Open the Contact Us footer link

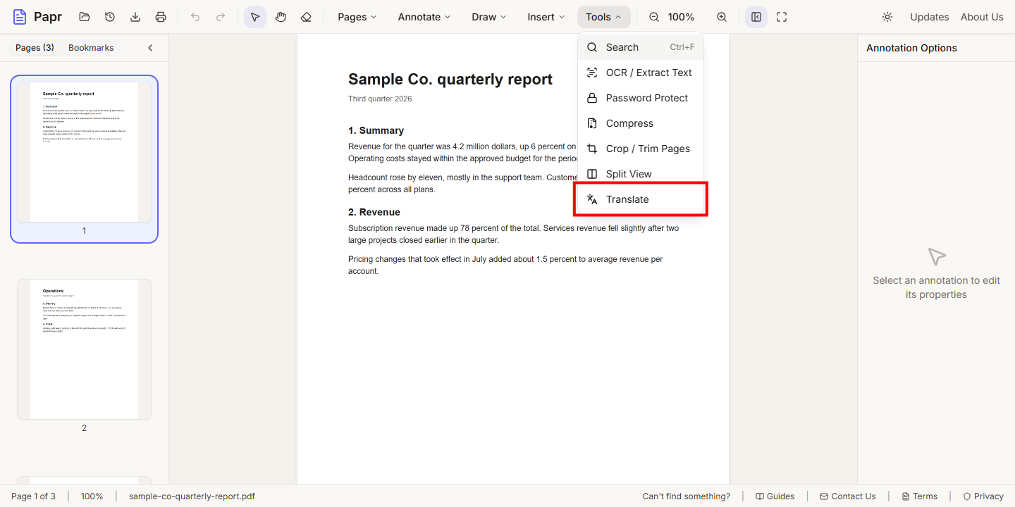click(x=847, y=496)
